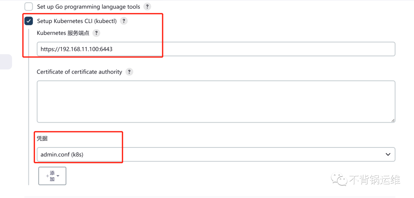Open the admin.conf (k8s) credentials dropdown

click(x=216, y=154)
